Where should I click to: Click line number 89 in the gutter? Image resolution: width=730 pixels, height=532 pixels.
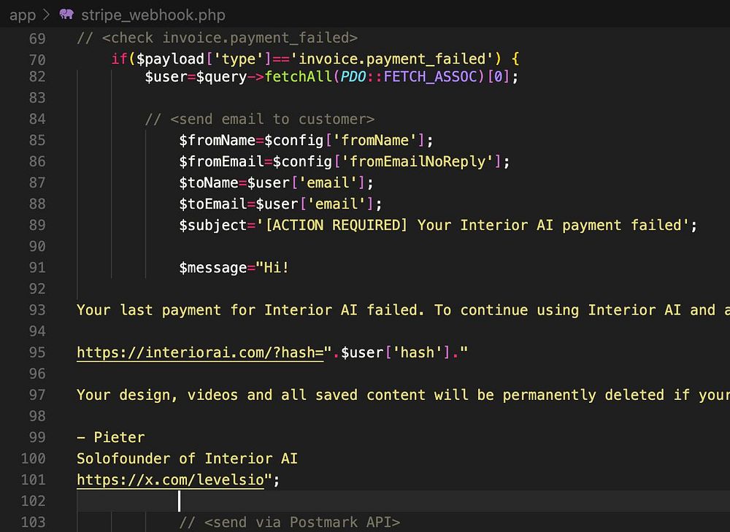coord(37,225)
